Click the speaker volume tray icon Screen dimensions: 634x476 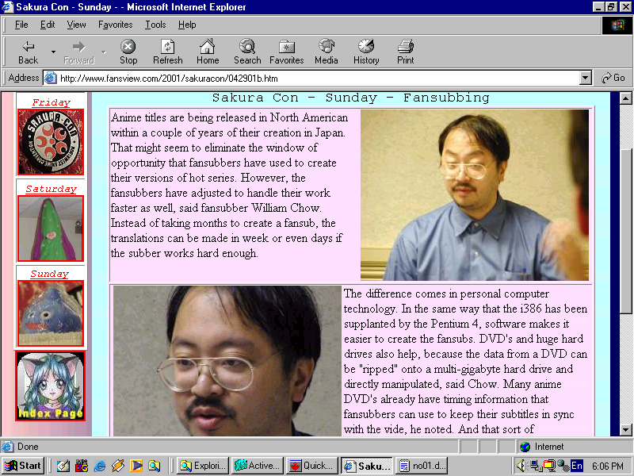521,466
